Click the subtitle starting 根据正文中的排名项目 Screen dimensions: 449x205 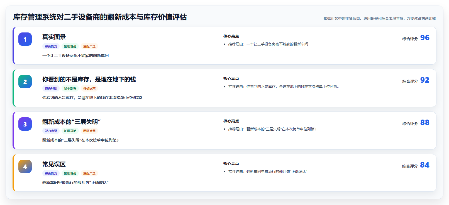click(380, 18)
